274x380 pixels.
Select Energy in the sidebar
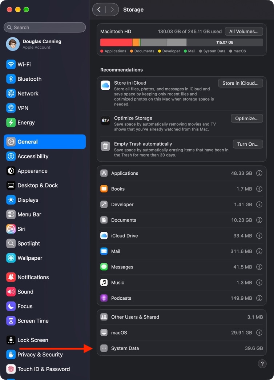tap(45, 123)
